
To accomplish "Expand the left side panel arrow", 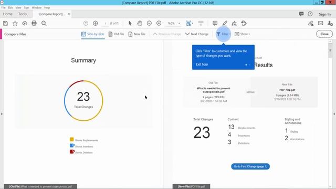I will [x=2, y=114].
